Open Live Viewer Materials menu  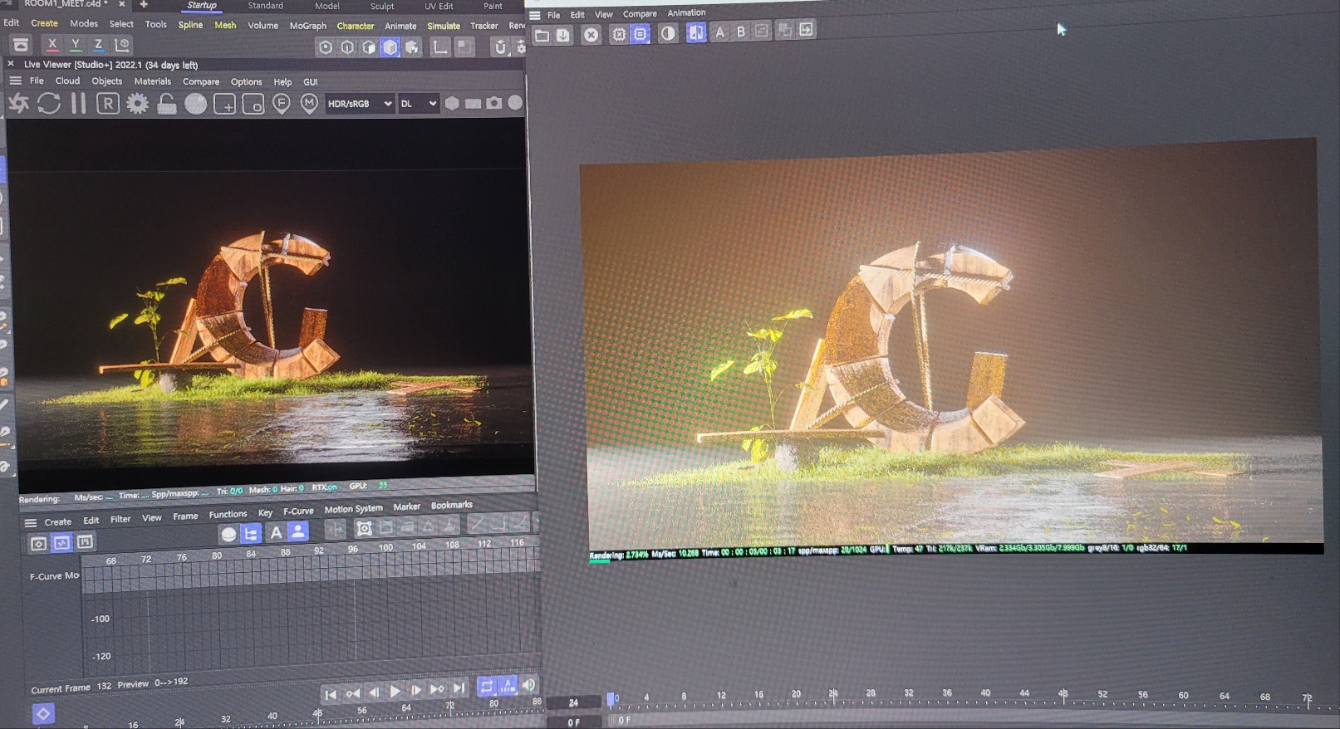pos(153,81)
